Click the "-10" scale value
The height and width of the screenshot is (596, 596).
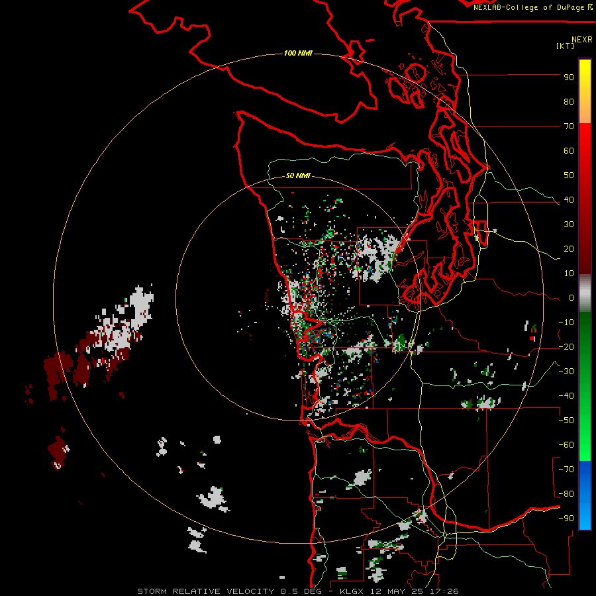(566, 323)
